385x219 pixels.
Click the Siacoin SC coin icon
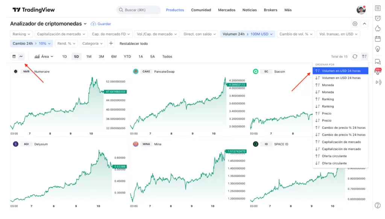pos(256,71)
